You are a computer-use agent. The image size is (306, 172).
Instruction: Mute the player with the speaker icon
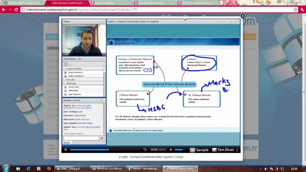[x=171, y=150]
